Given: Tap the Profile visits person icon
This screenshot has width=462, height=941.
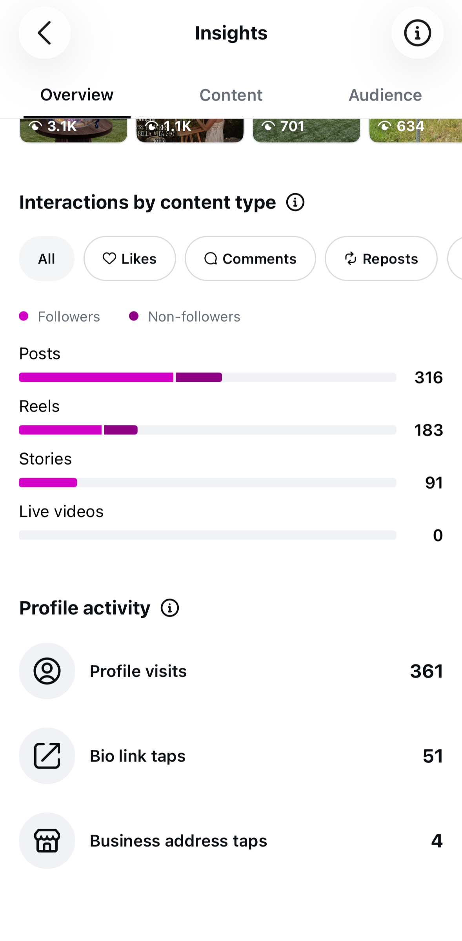Looking at the screenshot, I should pyautogui.click(x=47, y=671).
